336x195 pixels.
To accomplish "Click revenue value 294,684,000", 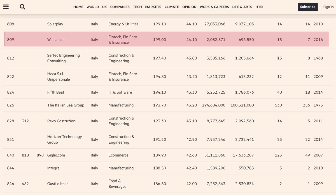I will coord(214,105).
